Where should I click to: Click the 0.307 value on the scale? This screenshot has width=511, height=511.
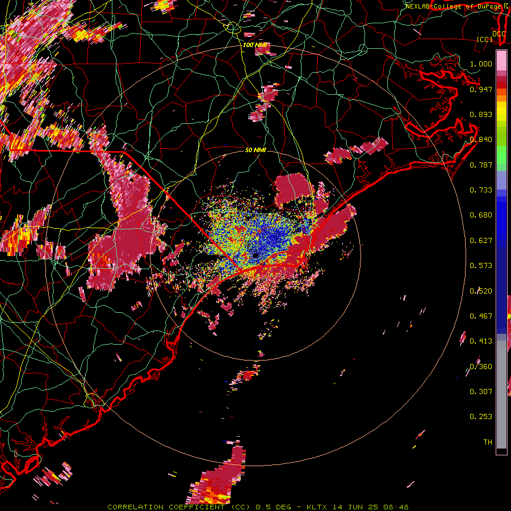pyautogui.click(x=481, y=392)
